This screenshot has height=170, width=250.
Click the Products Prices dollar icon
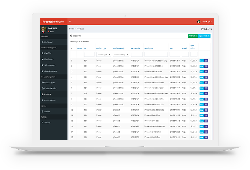tap(42, 100)
